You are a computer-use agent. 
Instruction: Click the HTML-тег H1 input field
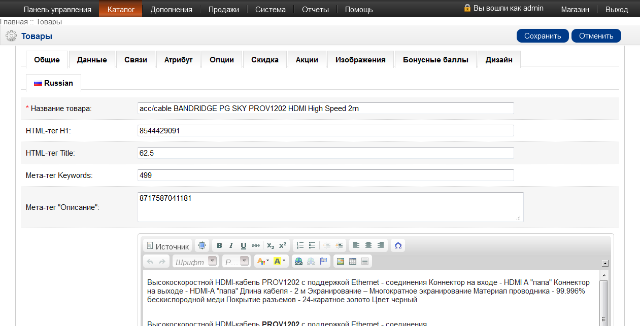pyautogui.click(x=326, y=130)
